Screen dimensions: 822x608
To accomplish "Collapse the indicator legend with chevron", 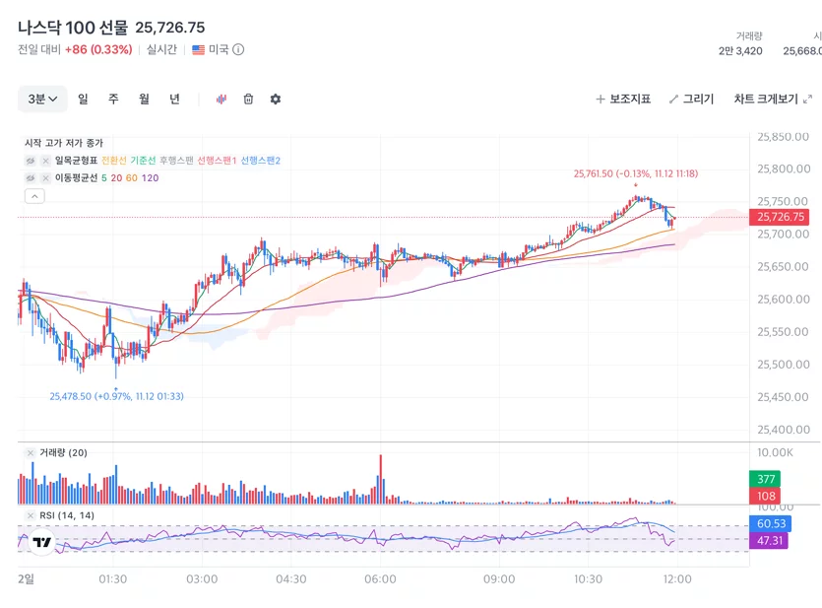I will (x=34, y=196).
